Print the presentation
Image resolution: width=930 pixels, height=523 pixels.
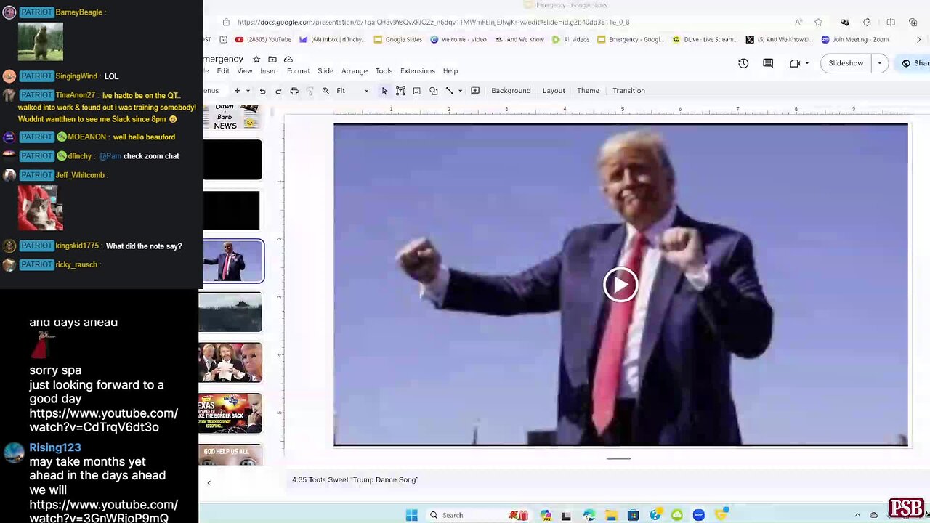(294, 91)
